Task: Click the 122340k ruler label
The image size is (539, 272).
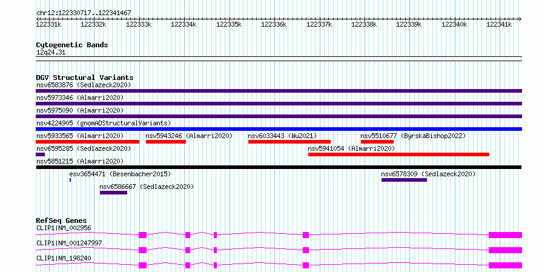Action: [x=454, y=24]
